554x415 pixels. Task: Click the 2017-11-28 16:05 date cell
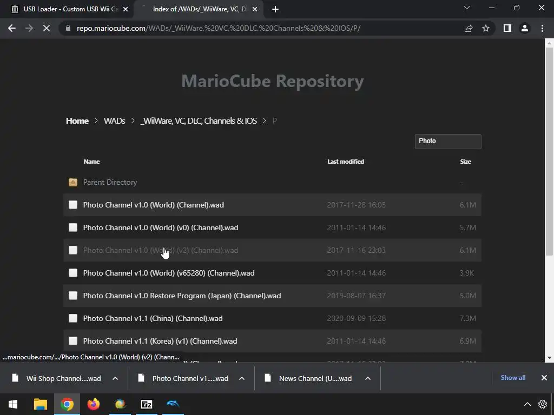(356, 205)
